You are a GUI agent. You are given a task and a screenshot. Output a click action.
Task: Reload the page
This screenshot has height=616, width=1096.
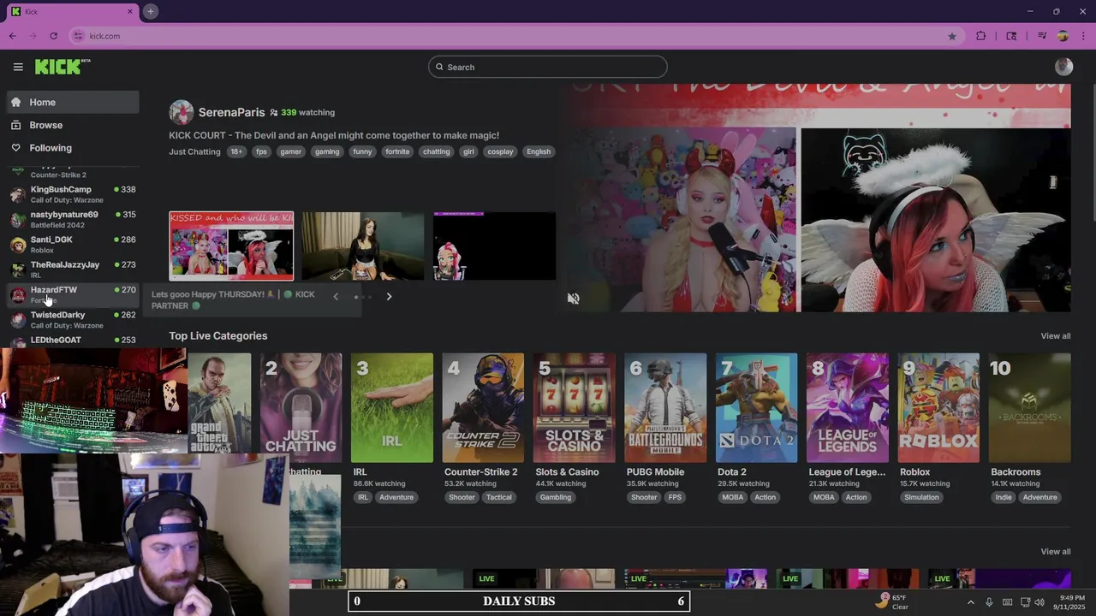pyautogui.click(x=53, y=36)
